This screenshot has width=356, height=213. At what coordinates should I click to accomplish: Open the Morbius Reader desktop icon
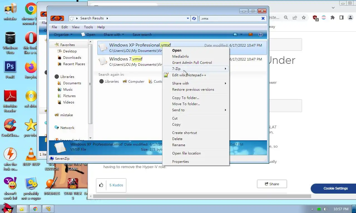pyautogui.click(x=10, y=96)
